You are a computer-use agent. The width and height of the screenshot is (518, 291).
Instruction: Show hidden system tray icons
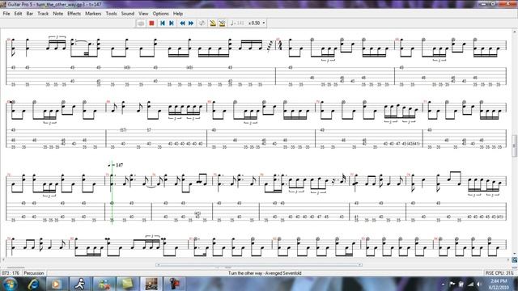(x=443, y=284)
